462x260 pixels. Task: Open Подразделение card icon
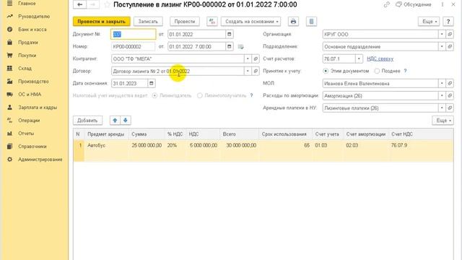click(x=450, y=46)
